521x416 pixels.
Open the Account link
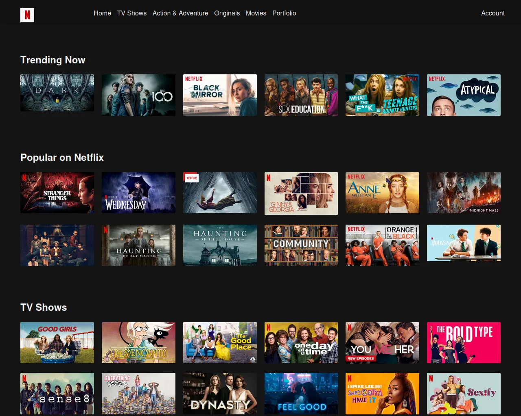493,13
